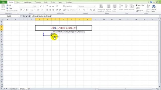Open the AutoSum dropdown arrow
Screen dimensions: 161x90
145,5
